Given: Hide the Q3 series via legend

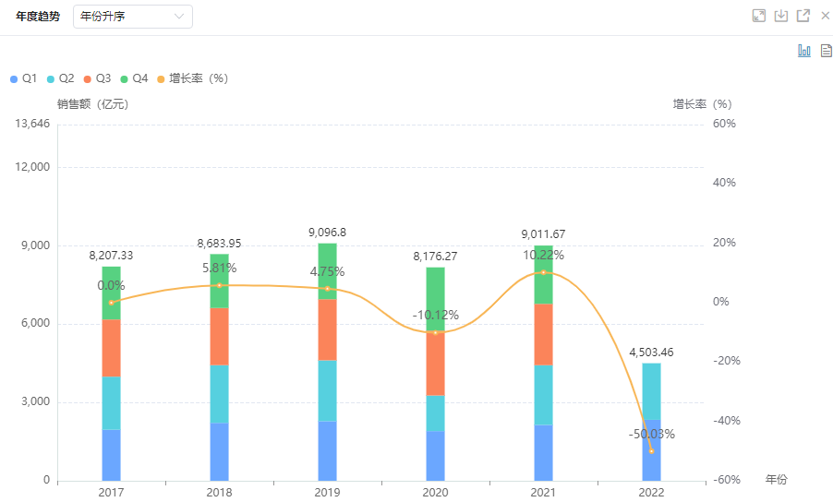Looking at the screenshot, I should pyautogui.click(x=98, y=78).
